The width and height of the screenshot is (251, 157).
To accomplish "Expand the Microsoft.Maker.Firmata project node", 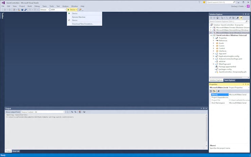I will (211, 27).
